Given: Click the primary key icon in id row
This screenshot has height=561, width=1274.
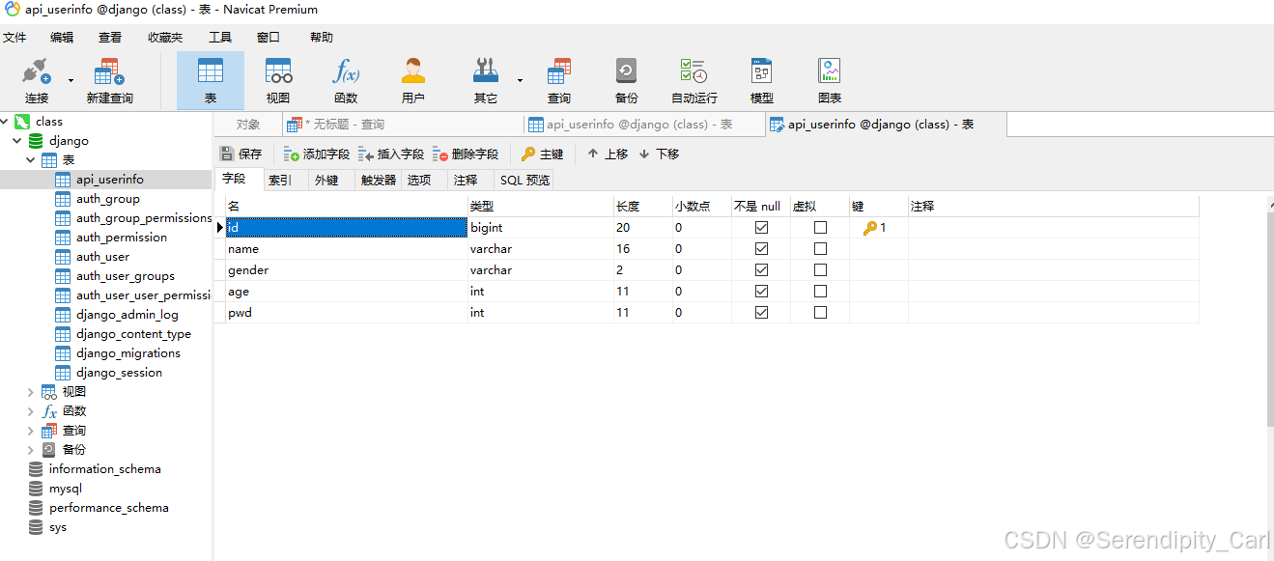Looking at the screenshot, I should 870,228.
